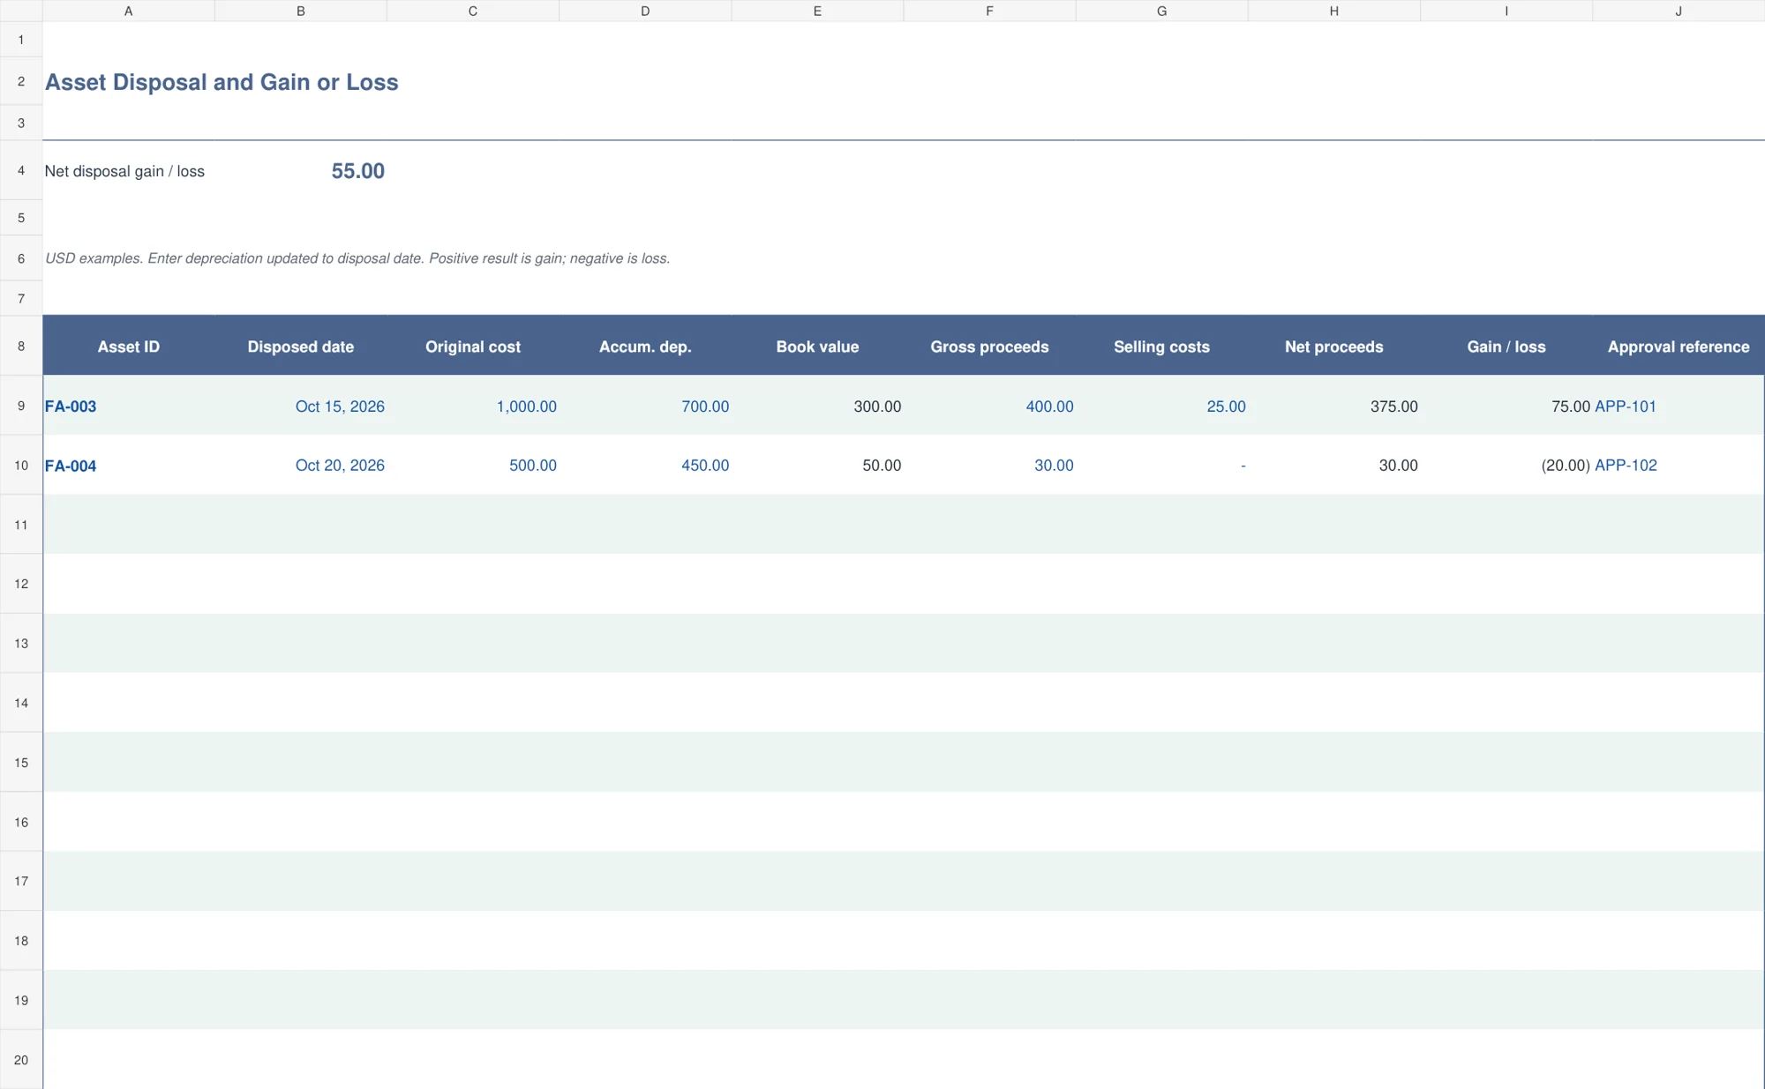Click asset ID FA-003

[x=71, y=407]
